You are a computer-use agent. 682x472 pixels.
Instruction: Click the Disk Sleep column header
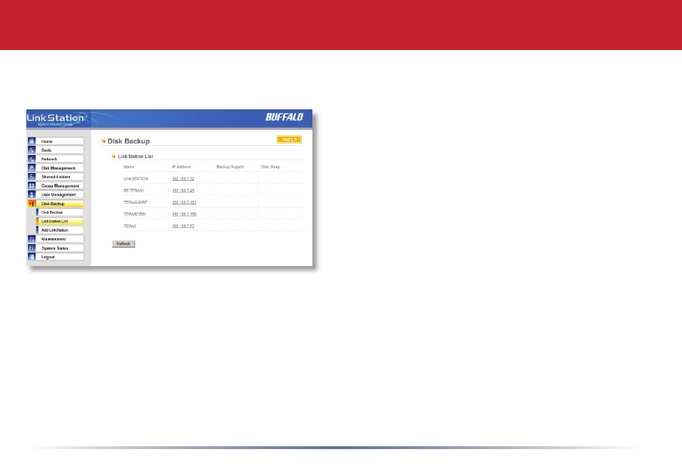tap(270, 167)
